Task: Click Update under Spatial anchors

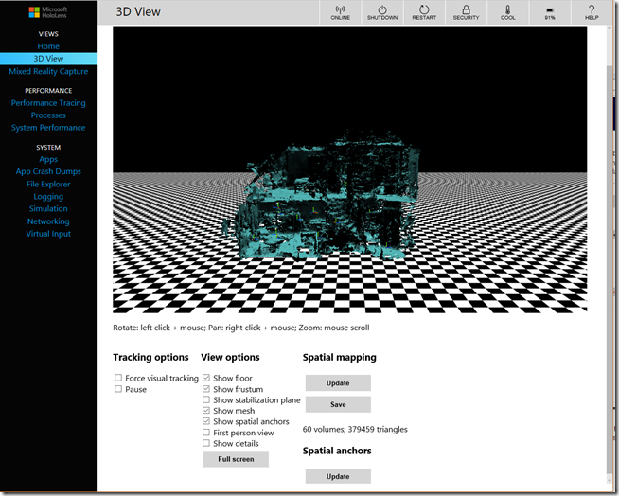Action: pos(338,476)
